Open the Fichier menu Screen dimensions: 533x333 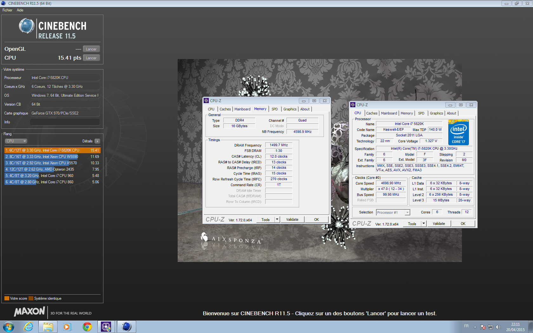(x=7, y=10)
